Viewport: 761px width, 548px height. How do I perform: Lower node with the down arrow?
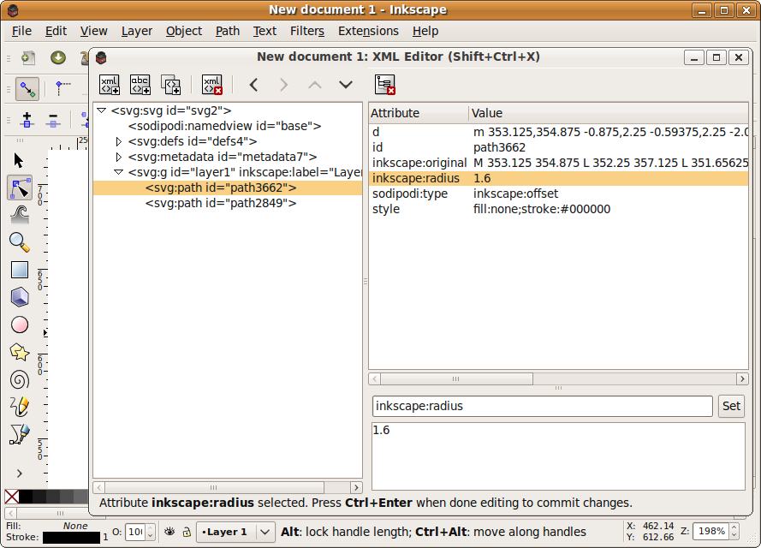(x=346, y=85)
